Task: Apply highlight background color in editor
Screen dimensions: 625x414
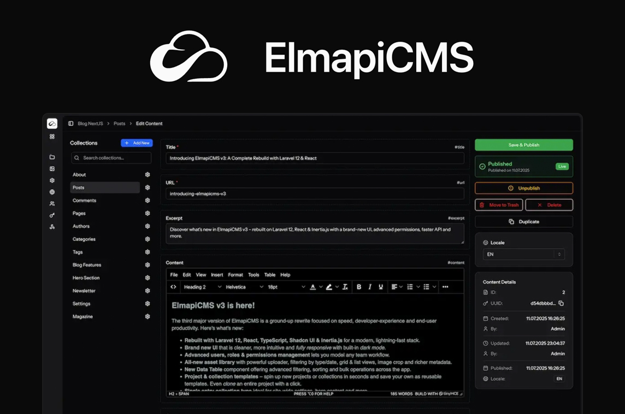Action: coord(329,287)
